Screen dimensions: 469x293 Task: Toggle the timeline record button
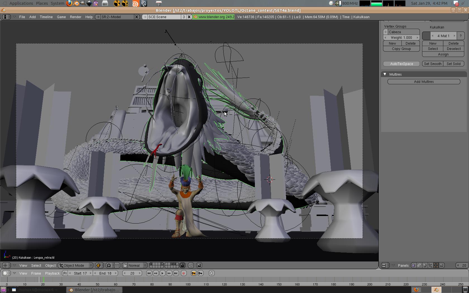point(183,273)
